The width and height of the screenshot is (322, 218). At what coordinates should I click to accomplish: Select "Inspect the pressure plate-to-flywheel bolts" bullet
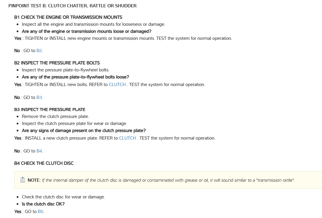65,70
